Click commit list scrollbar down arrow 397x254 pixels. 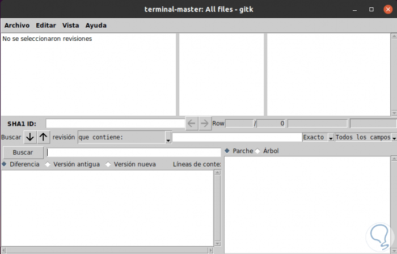[394, 113]
